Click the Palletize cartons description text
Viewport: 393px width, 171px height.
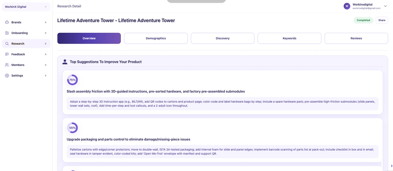(x=223, y=151)
